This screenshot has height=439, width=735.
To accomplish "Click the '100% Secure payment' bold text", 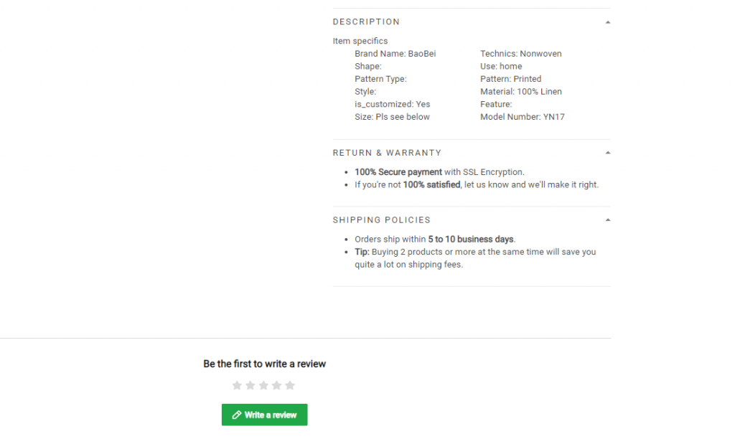I will point(398,172).
